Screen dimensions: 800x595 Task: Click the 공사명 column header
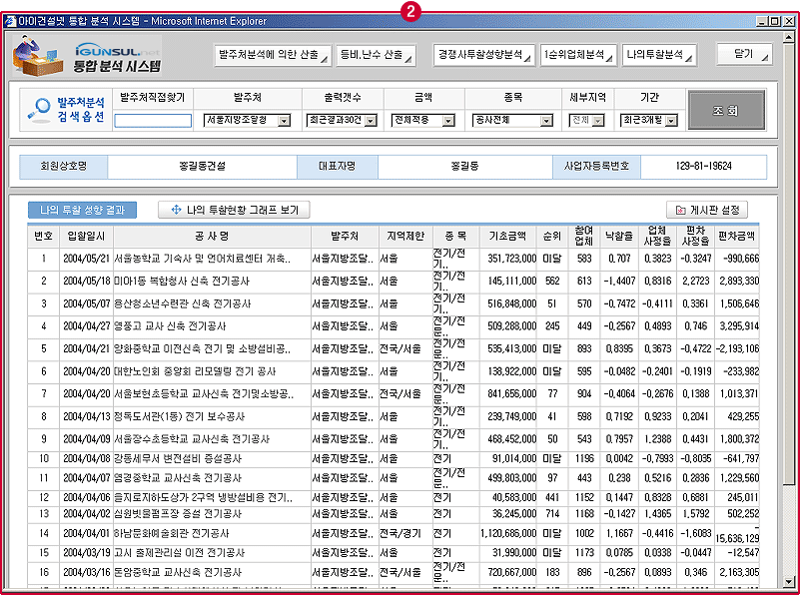point(212,236)
